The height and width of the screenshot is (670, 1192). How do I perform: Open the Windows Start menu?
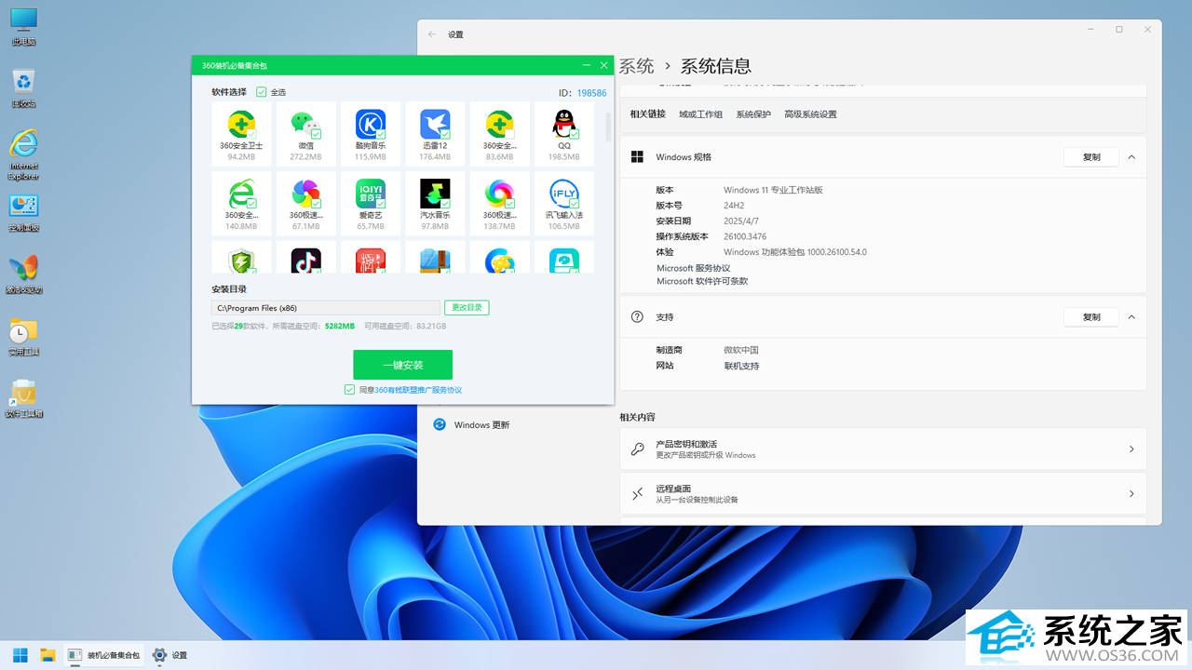coord(20,655)
